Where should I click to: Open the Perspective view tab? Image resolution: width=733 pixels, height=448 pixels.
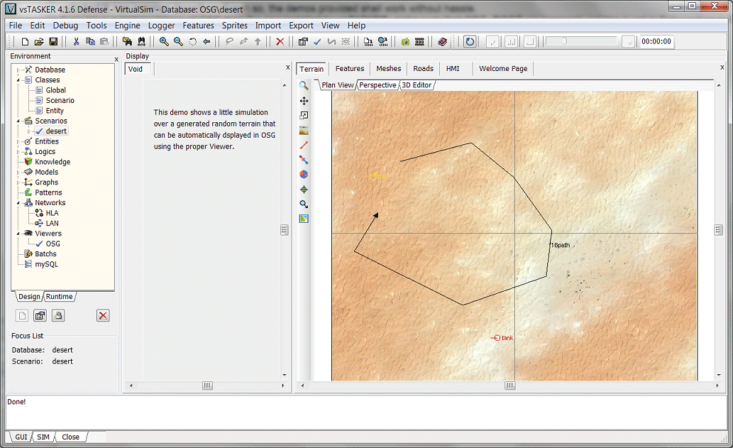(377, 85)
